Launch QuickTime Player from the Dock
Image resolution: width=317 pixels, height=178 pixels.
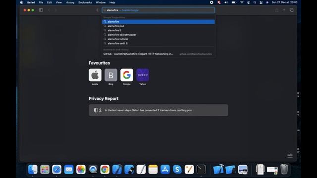tap(93, 169)
